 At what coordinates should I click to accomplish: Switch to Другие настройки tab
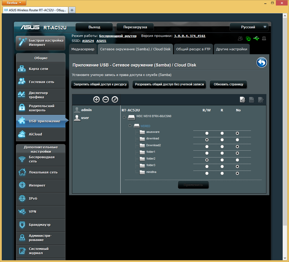232,49
